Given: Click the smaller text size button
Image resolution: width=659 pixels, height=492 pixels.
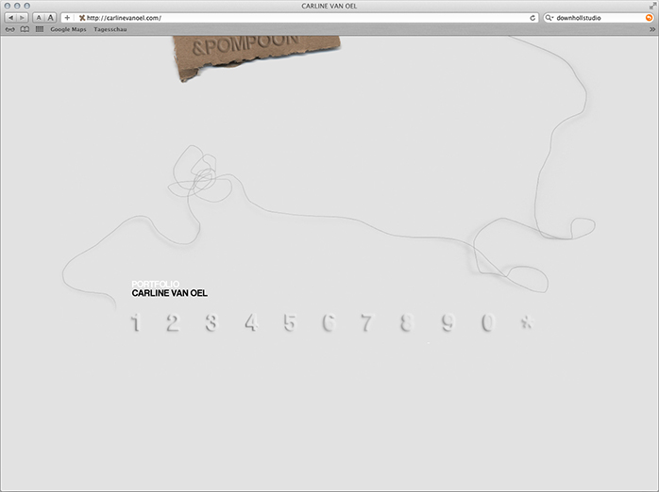Looking at the screenshot, I should [39, 18].
